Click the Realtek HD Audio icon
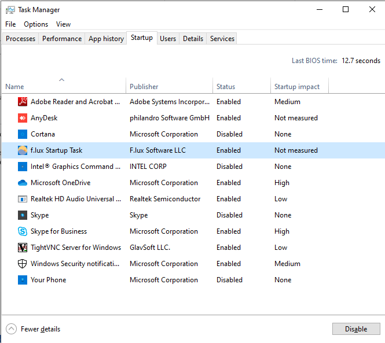The height and width of the screenshot is (343, 385). coord(23,199)
